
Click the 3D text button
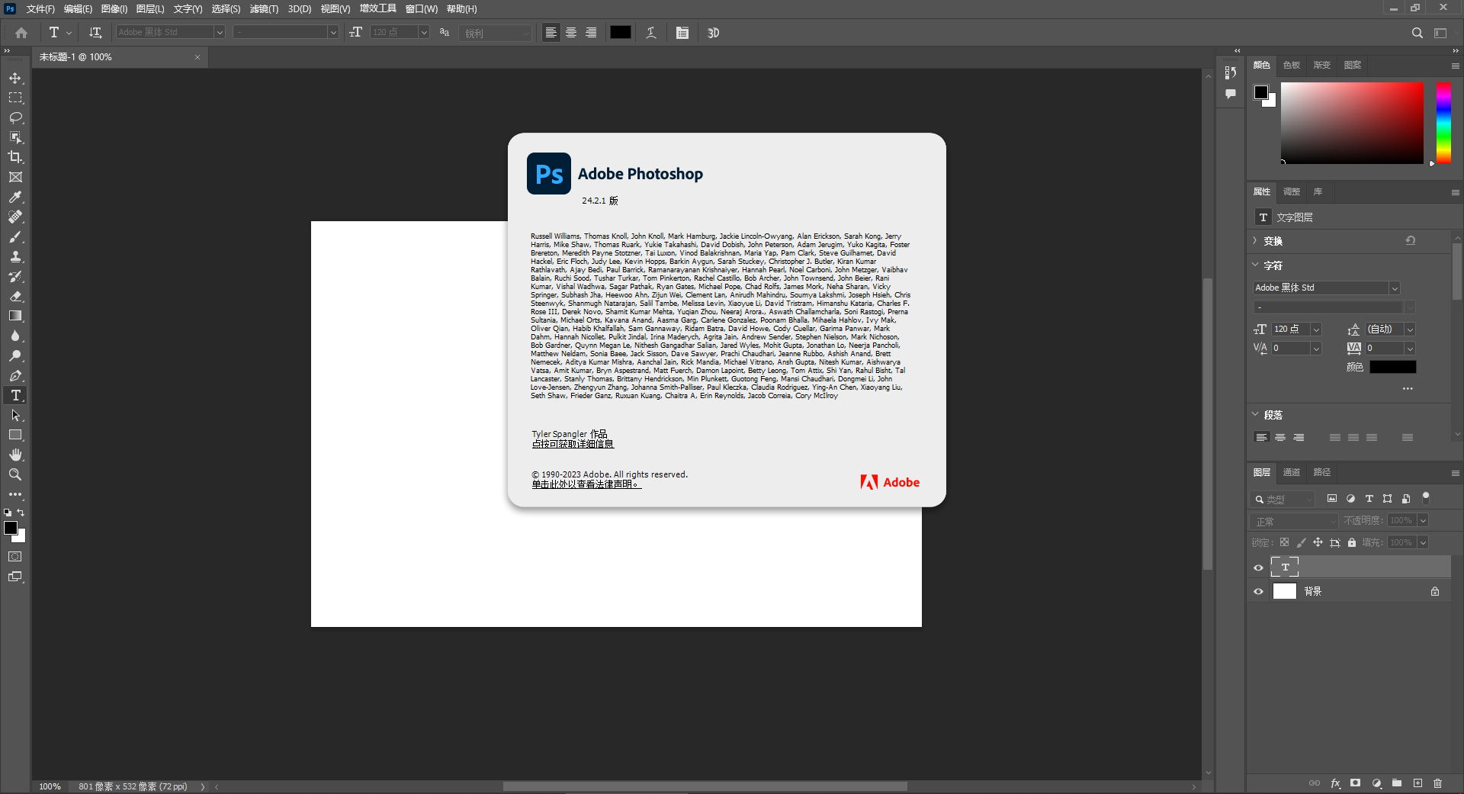713,33
